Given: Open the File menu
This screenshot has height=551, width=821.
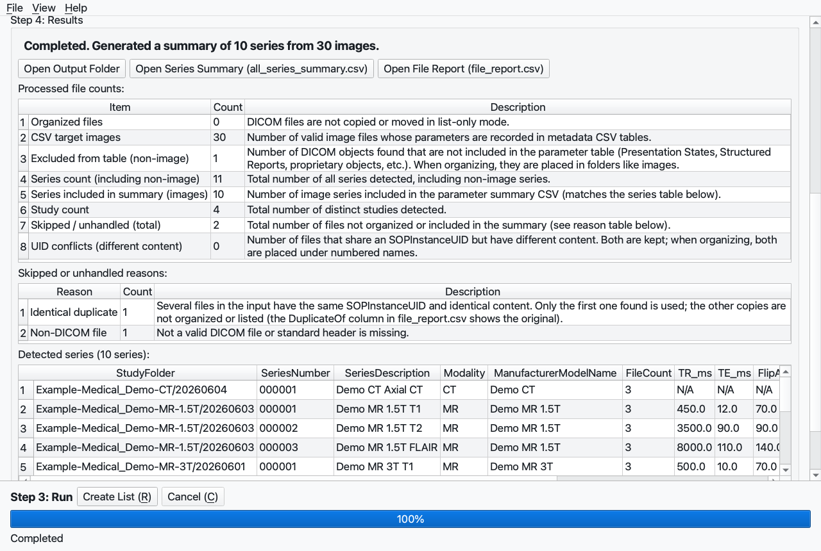Looking at the screenshot, I should tap(14, 8).
